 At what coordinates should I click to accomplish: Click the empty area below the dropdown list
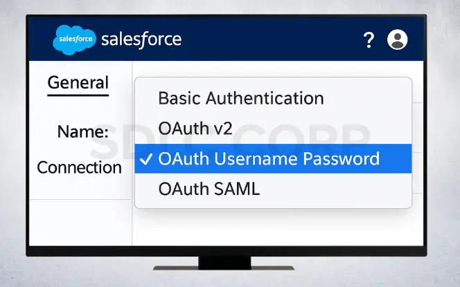click(x=278, y=228)
